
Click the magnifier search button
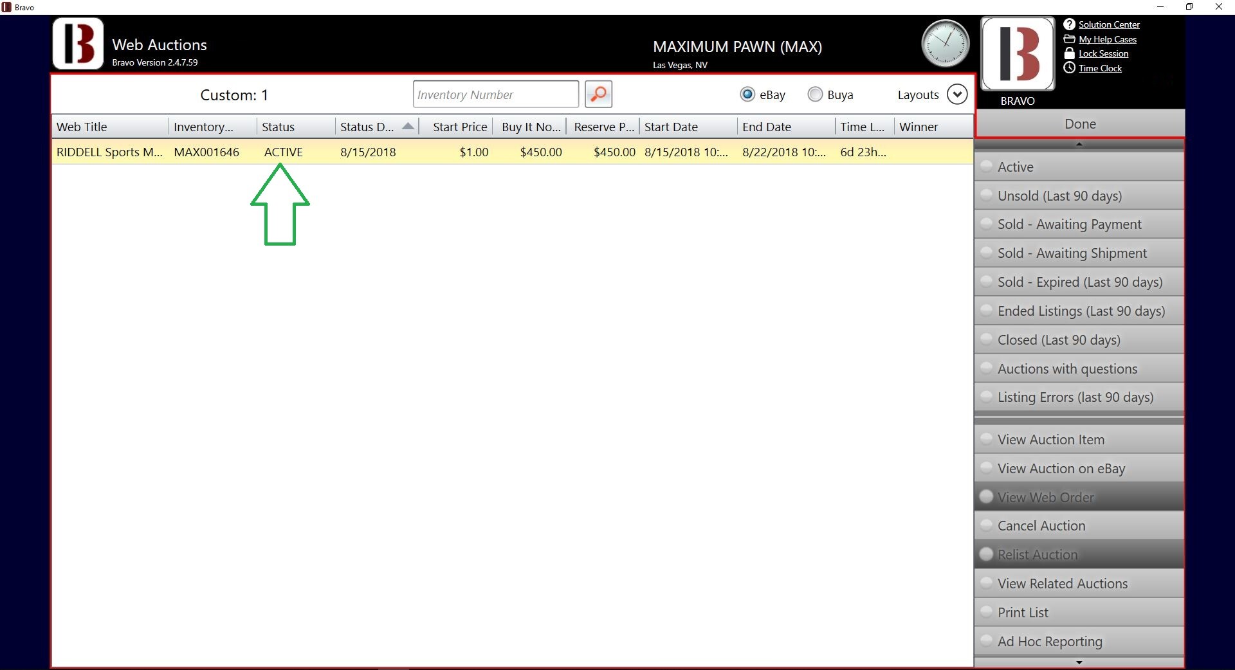point(598,95)
